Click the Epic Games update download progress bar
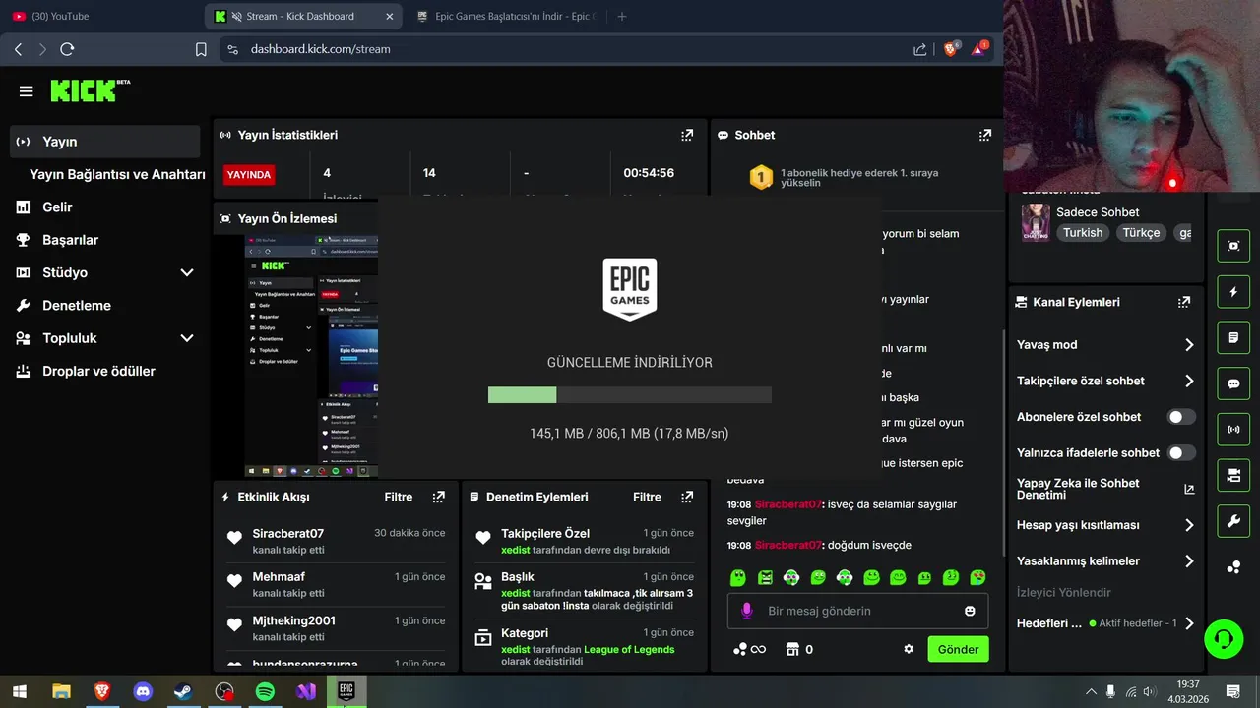 tap(630, 394)
